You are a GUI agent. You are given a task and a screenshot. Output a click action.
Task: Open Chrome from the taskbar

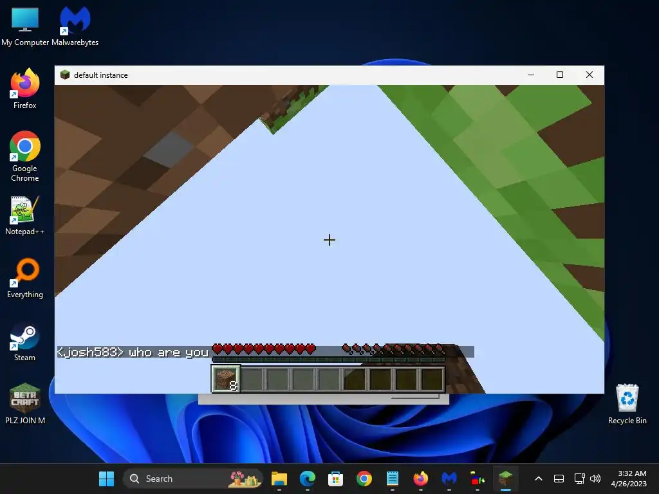click(x=364, y=479)
